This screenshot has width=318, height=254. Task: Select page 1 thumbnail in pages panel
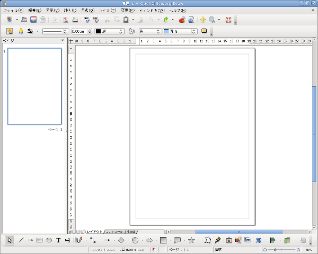[x=34, y=86]
